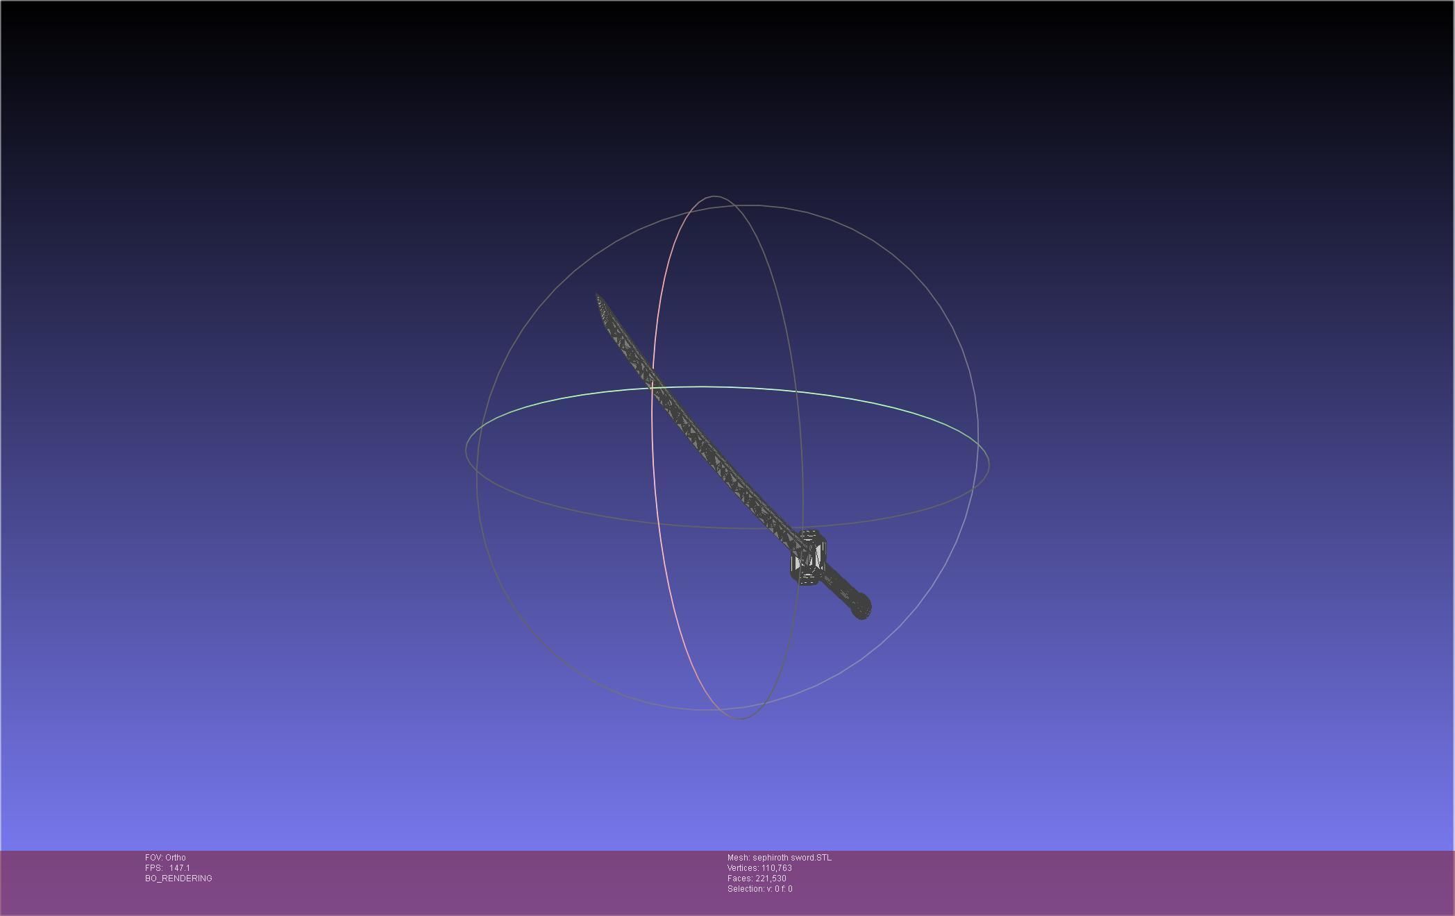Click blank area of the purple info bar
The image size is (1455, 916).
[x=1111, y=881]
